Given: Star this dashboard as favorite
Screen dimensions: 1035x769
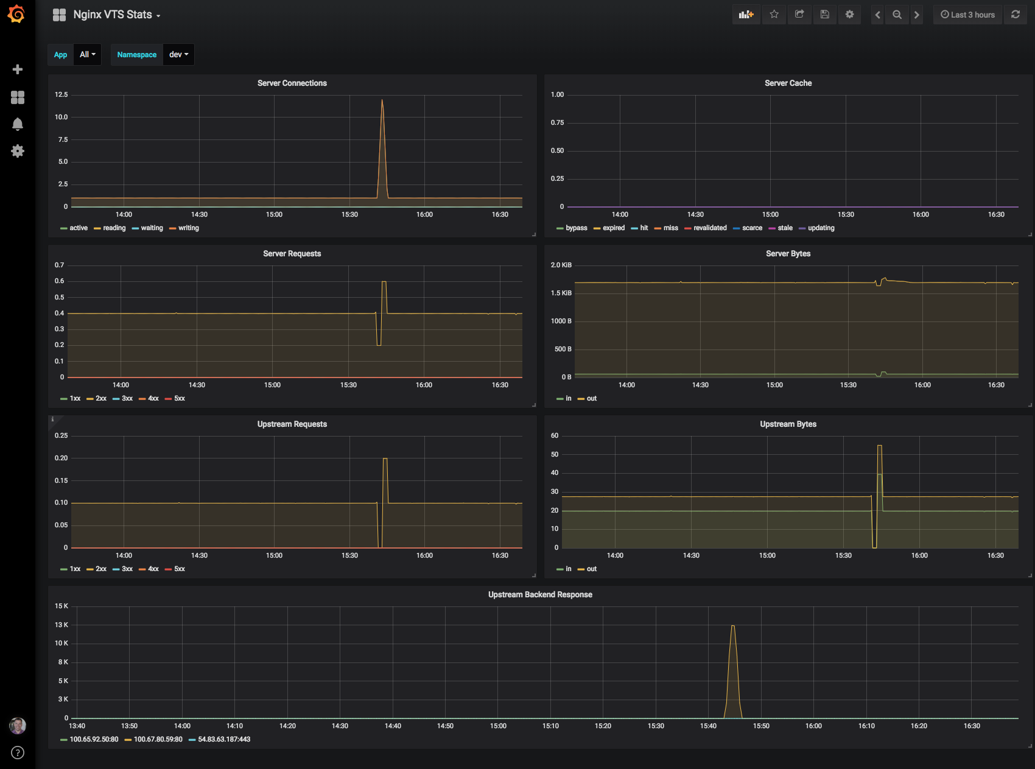Looking at the screenshot, I should 774,15.
